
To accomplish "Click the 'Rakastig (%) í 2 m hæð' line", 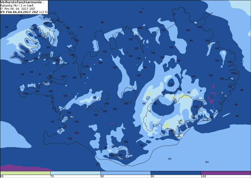I will [17, 6].
